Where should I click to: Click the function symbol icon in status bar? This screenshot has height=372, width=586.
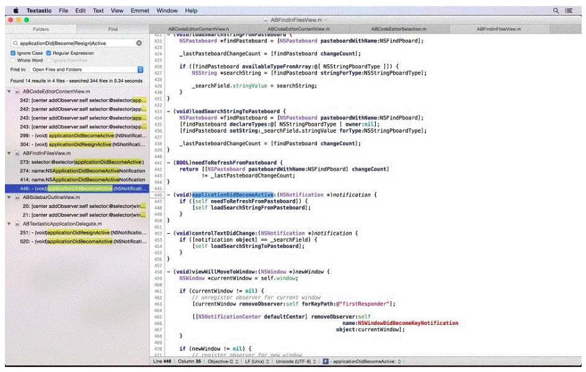click(x=325, y=361)
